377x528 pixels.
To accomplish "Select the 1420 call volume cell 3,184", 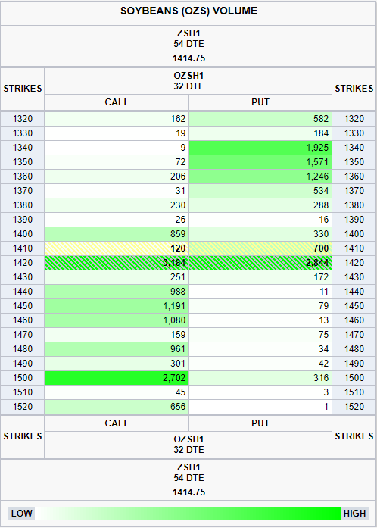I will (x=117, y=263).
